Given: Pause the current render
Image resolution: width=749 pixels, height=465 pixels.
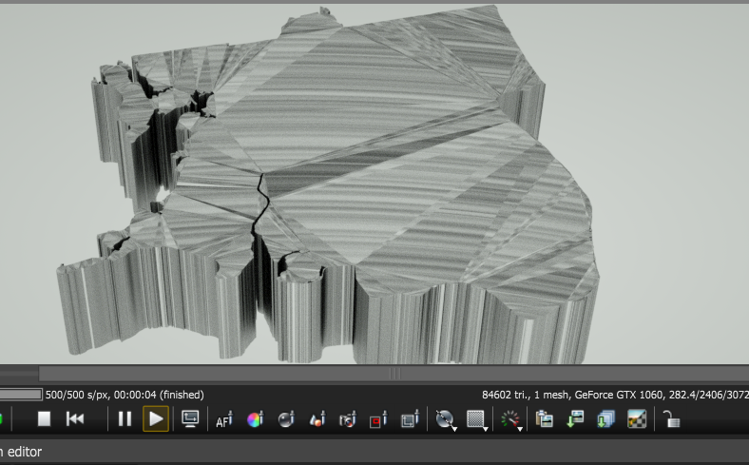Looking at the screenshot, I should pyautogui.click(x=125, y=419).
